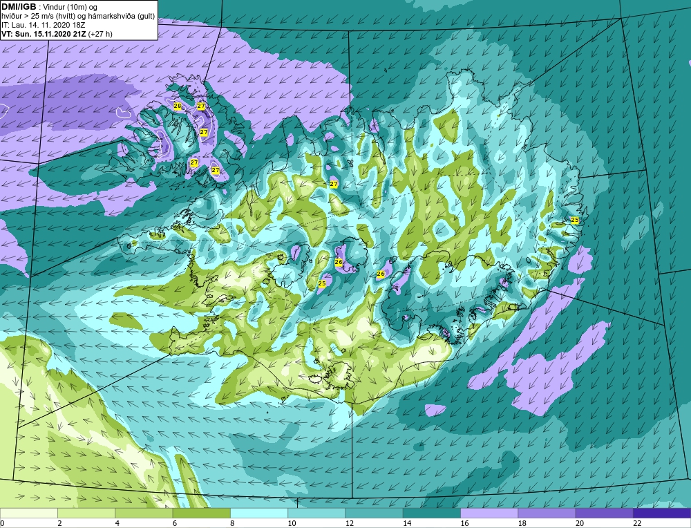Click the olive green 6–8 m/s legend swatch

201,513
